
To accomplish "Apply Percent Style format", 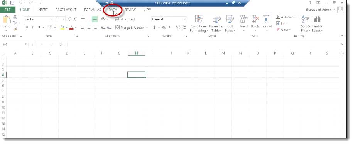I will tap(164, 28).
